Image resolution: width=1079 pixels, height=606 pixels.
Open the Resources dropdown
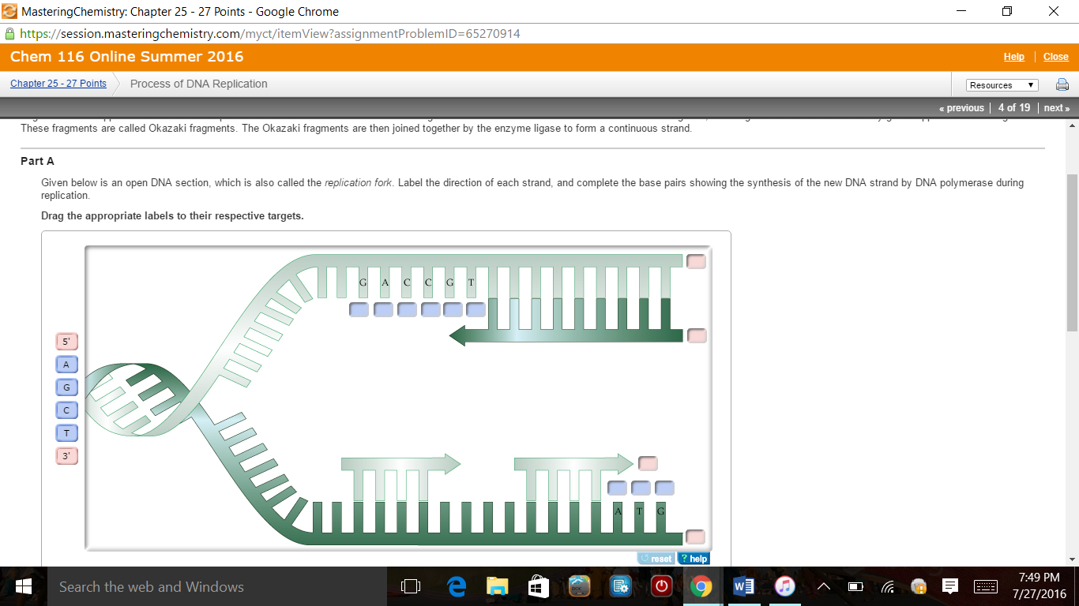1002,84
